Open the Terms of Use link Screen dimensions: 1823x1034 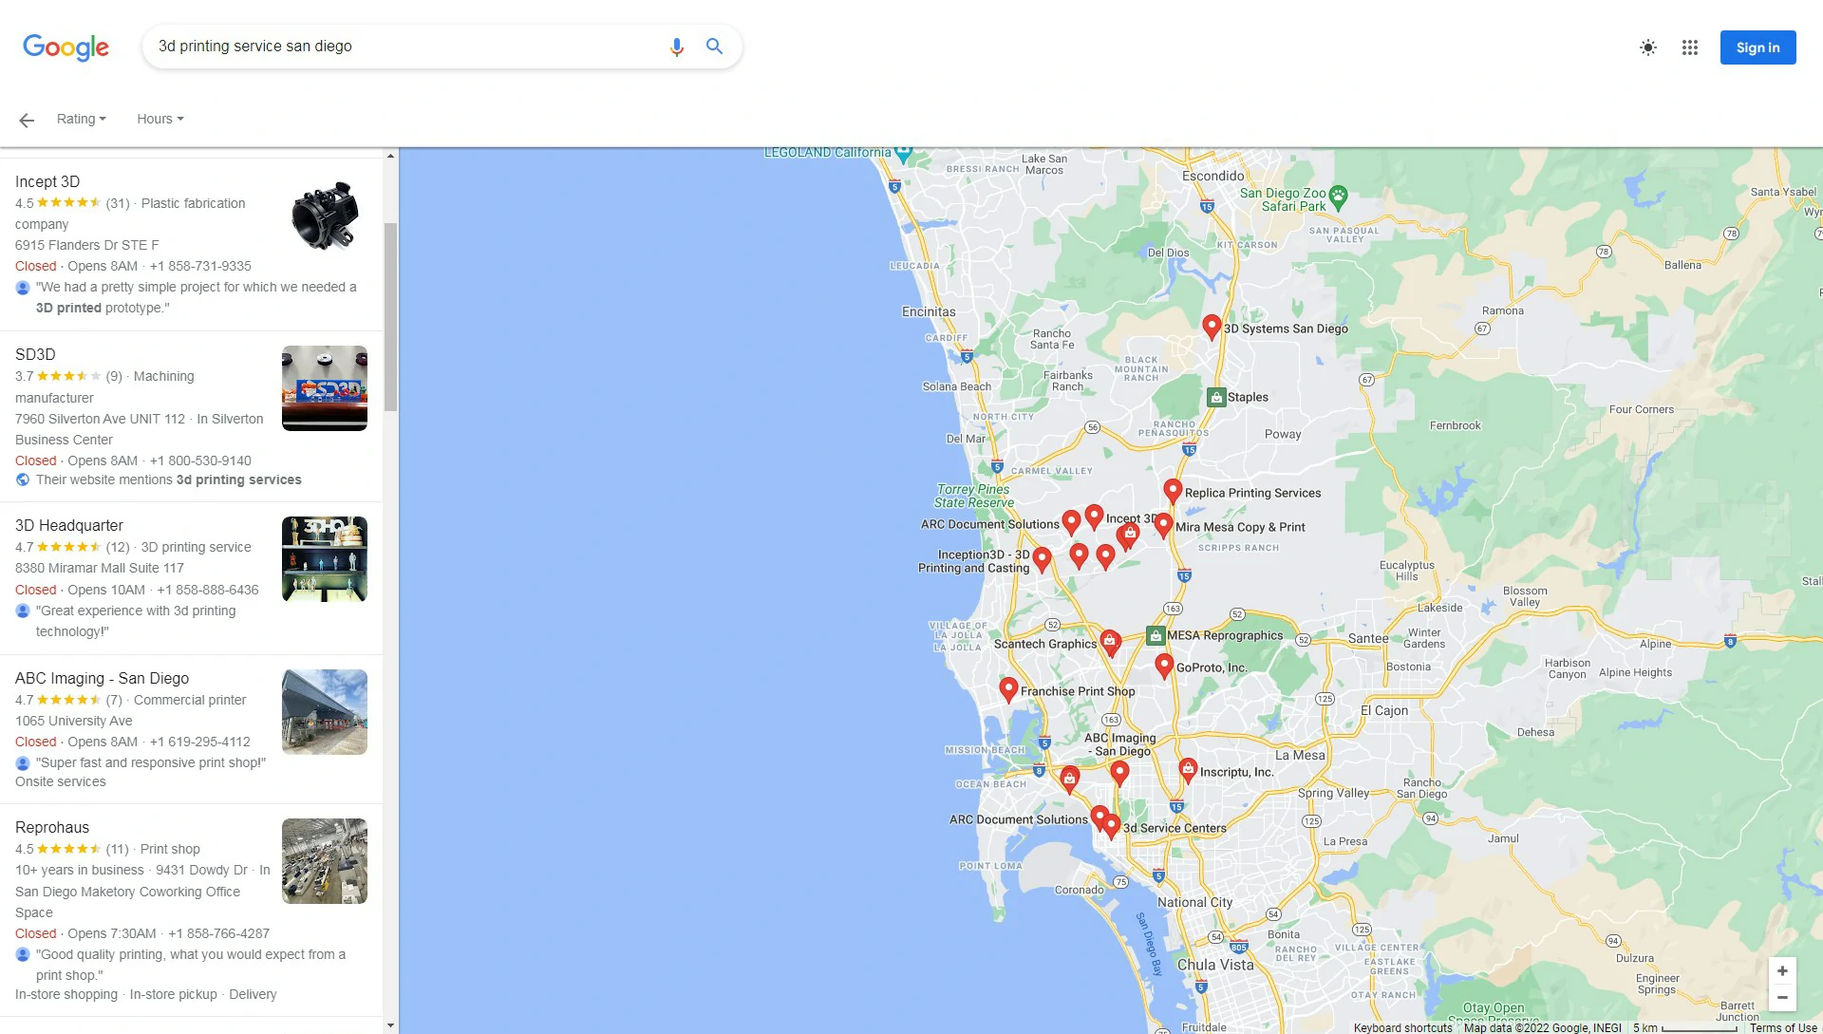(x=1784, y=1027)
